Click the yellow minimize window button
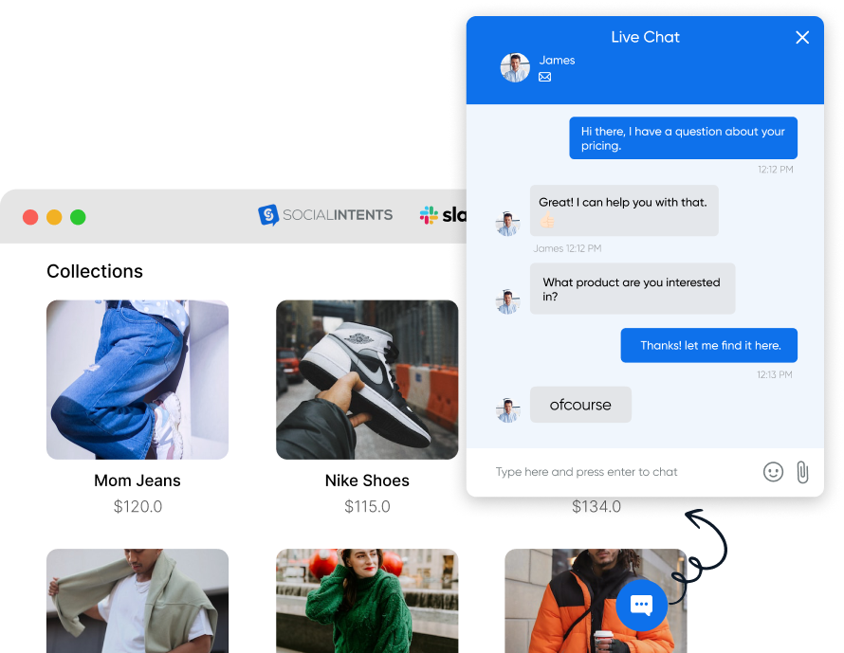 pyautogui.click(x=54, y=217)
